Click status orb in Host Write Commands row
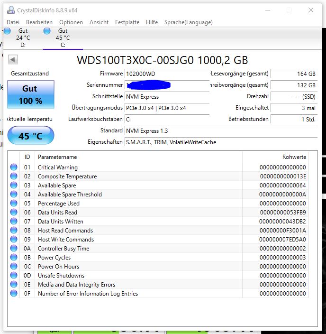326x334 pixels. pos(14,239)
